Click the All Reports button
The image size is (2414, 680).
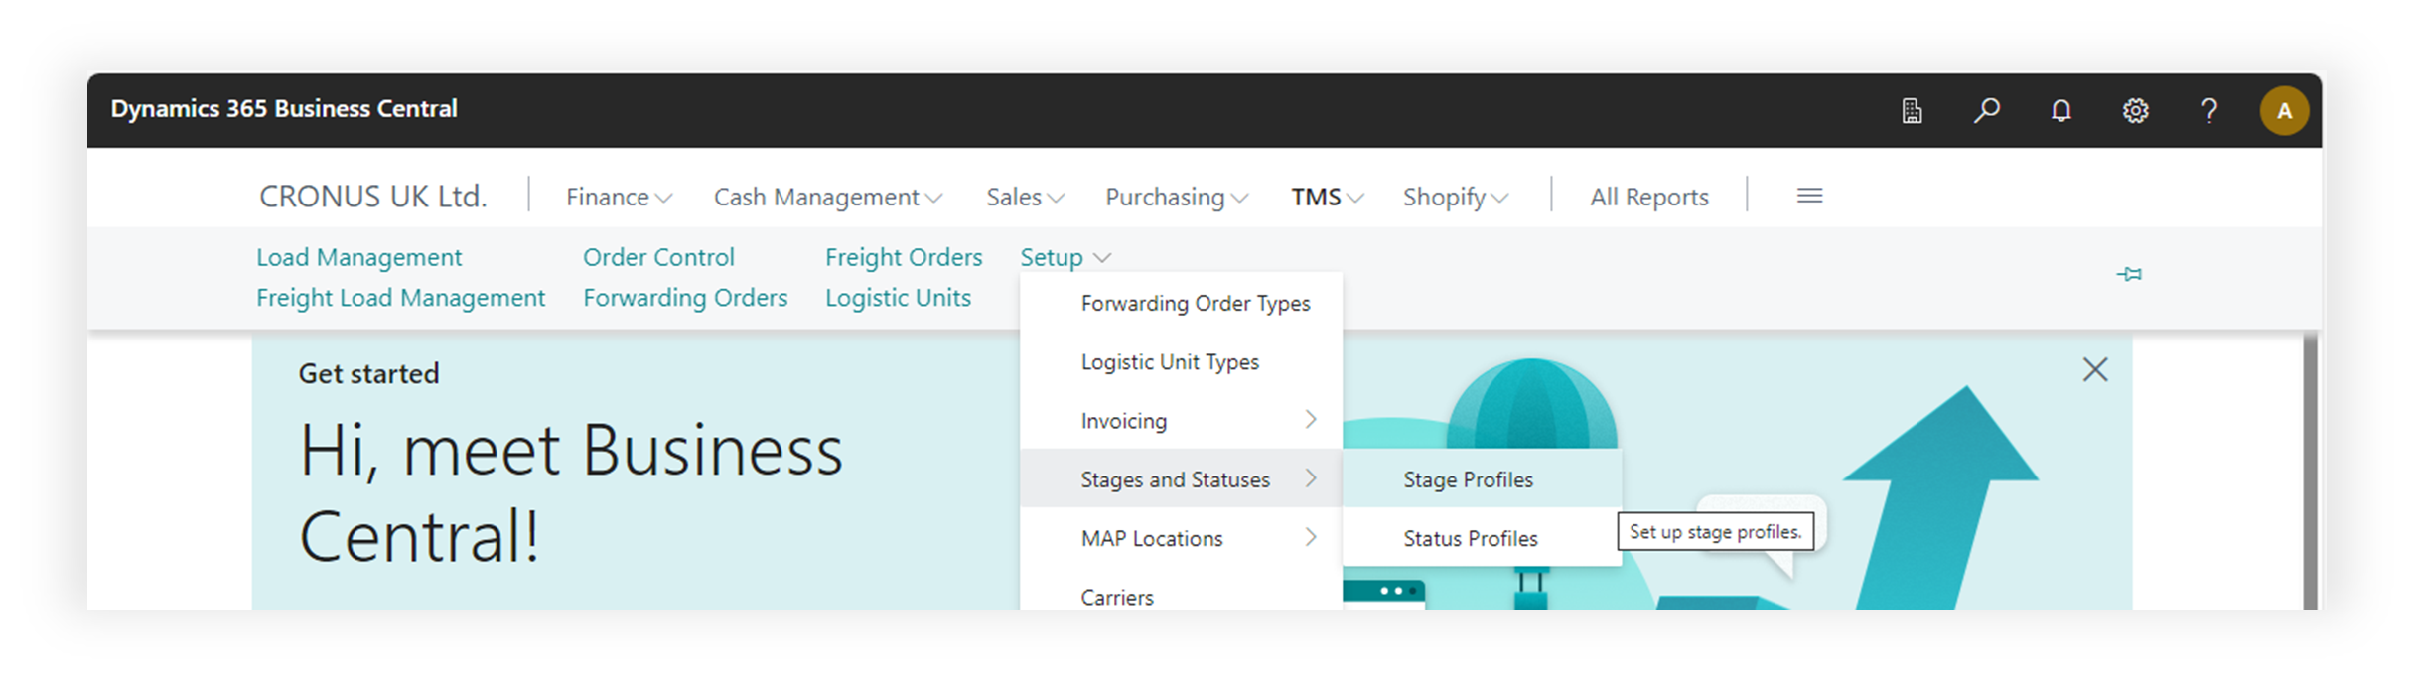click(x=1648, y=197)
